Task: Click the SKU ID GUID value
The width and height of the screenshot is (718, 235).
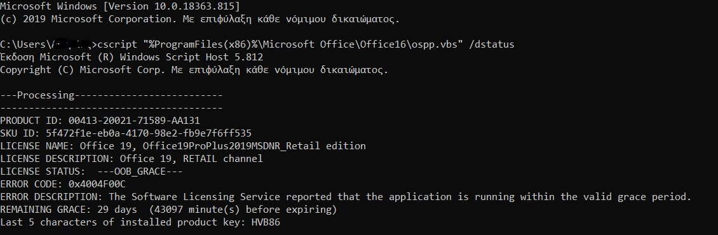Action: pos(148,133)
